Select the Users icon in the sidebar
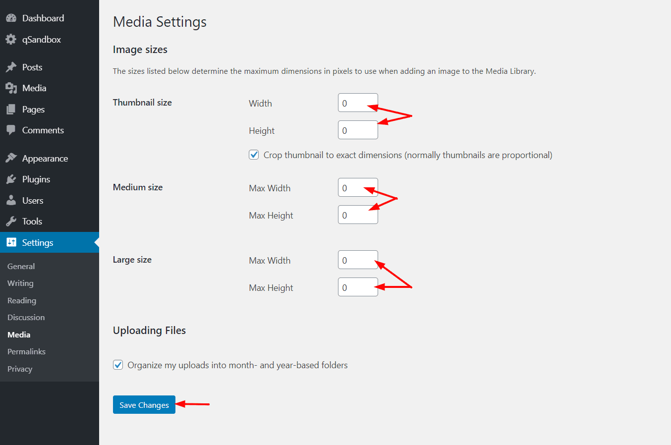 click(11, 200)
